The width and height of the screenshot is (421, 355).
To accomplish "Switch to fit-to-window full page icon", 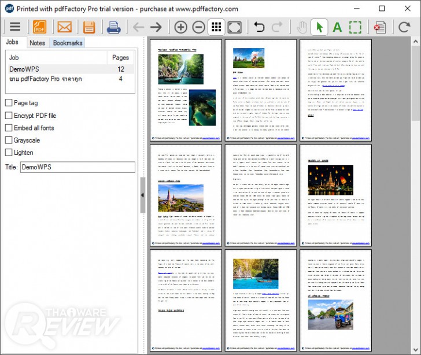I will [x=234, y=27].
